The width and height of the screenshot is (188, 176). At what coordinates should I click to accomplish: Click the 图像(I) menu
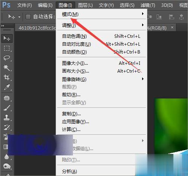click(65, 5)
